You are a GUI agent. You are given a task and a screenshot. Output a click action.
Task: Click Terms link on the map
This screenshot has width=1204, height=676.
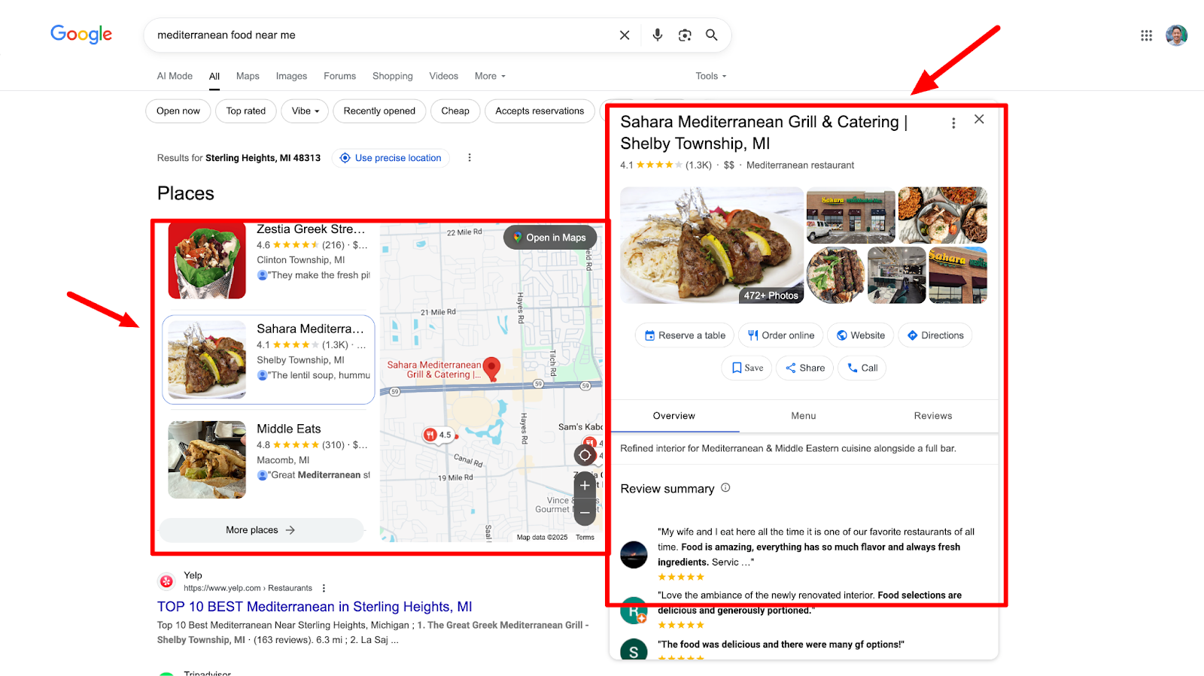(585, 537)
